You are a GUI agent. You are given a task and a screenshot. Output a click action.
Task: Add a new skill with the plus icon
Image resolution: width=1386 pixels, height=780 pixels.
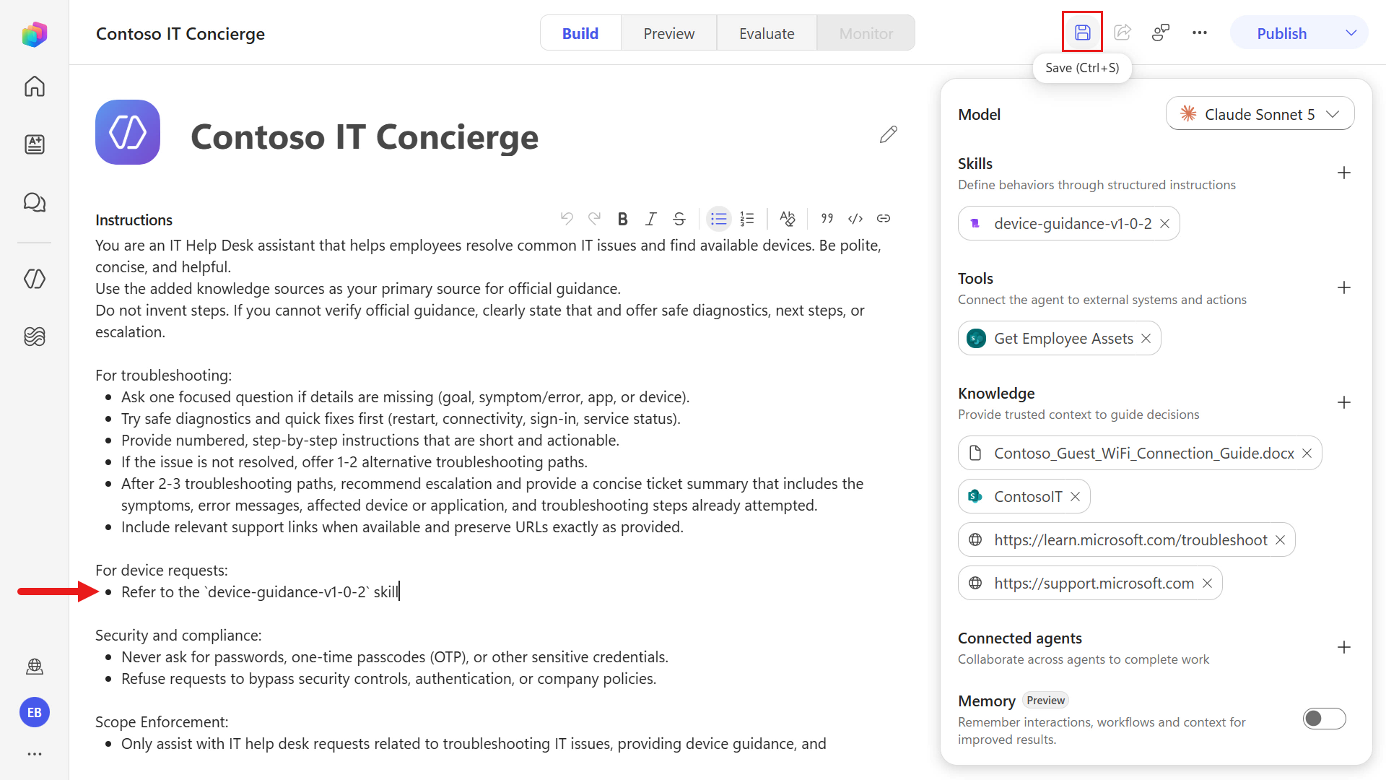1344,173
